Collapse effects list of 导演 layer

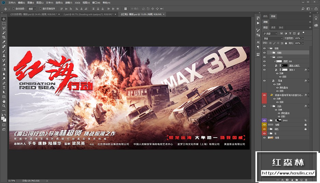coord(308,81)
